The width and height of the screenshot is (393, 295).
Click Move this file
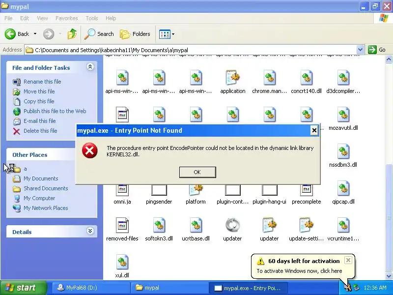(39, 91)
